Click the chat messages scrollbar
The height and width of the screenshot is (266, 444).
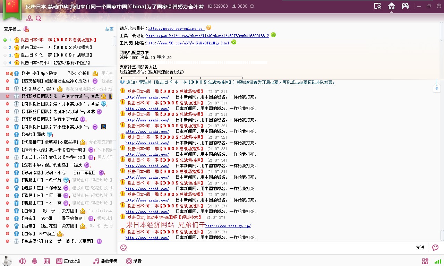tap(442, 235)
